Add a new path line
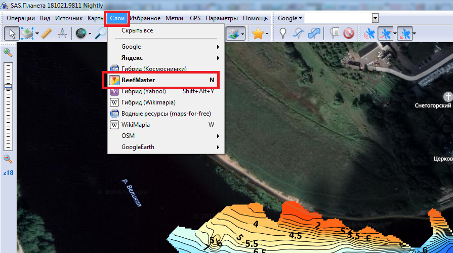Screen dimensions: 453x253 [x=299, y=34]
